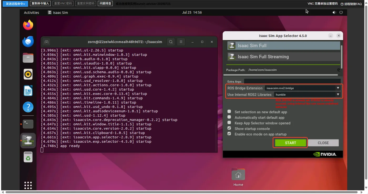368x194 pixels.
Task: Click the 重置VNC密码 button
Action: coord(63,3)
